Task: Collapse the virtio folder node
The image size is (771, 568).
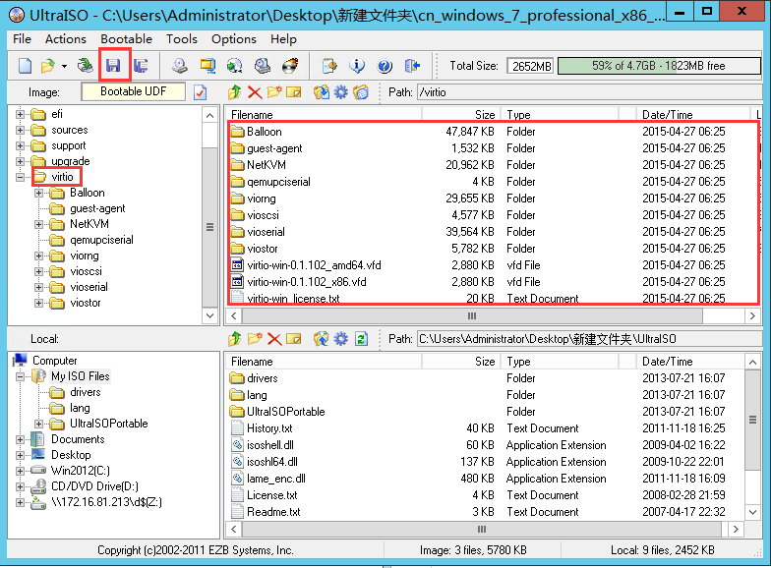Action: pyautogui.click(x=20, y=177)
